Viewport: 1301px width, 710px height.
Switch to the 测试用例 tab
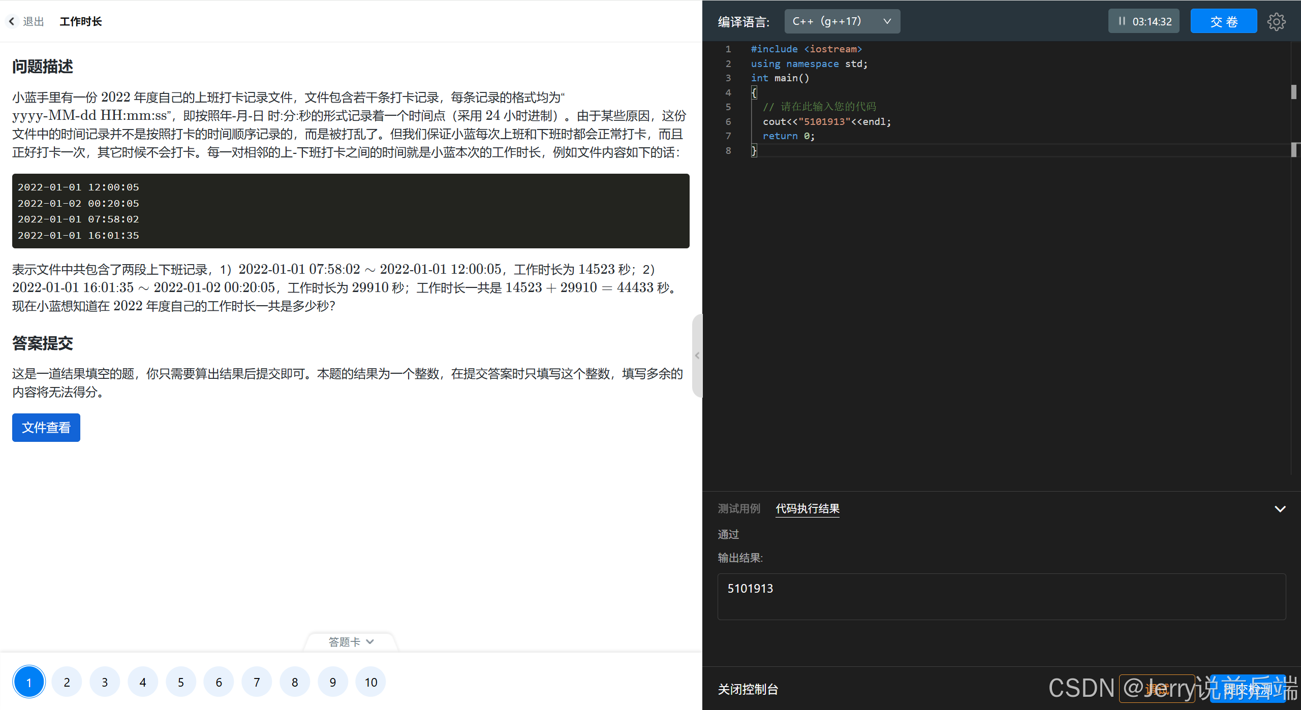tap(738, 509)
